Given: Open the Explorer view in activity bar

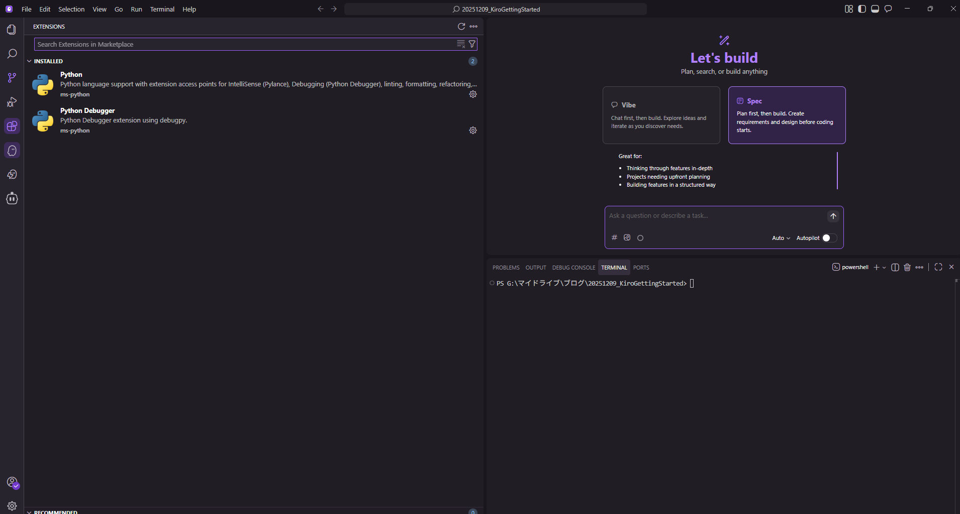Looking at the screenshot, I should click(x=12, y=30).
